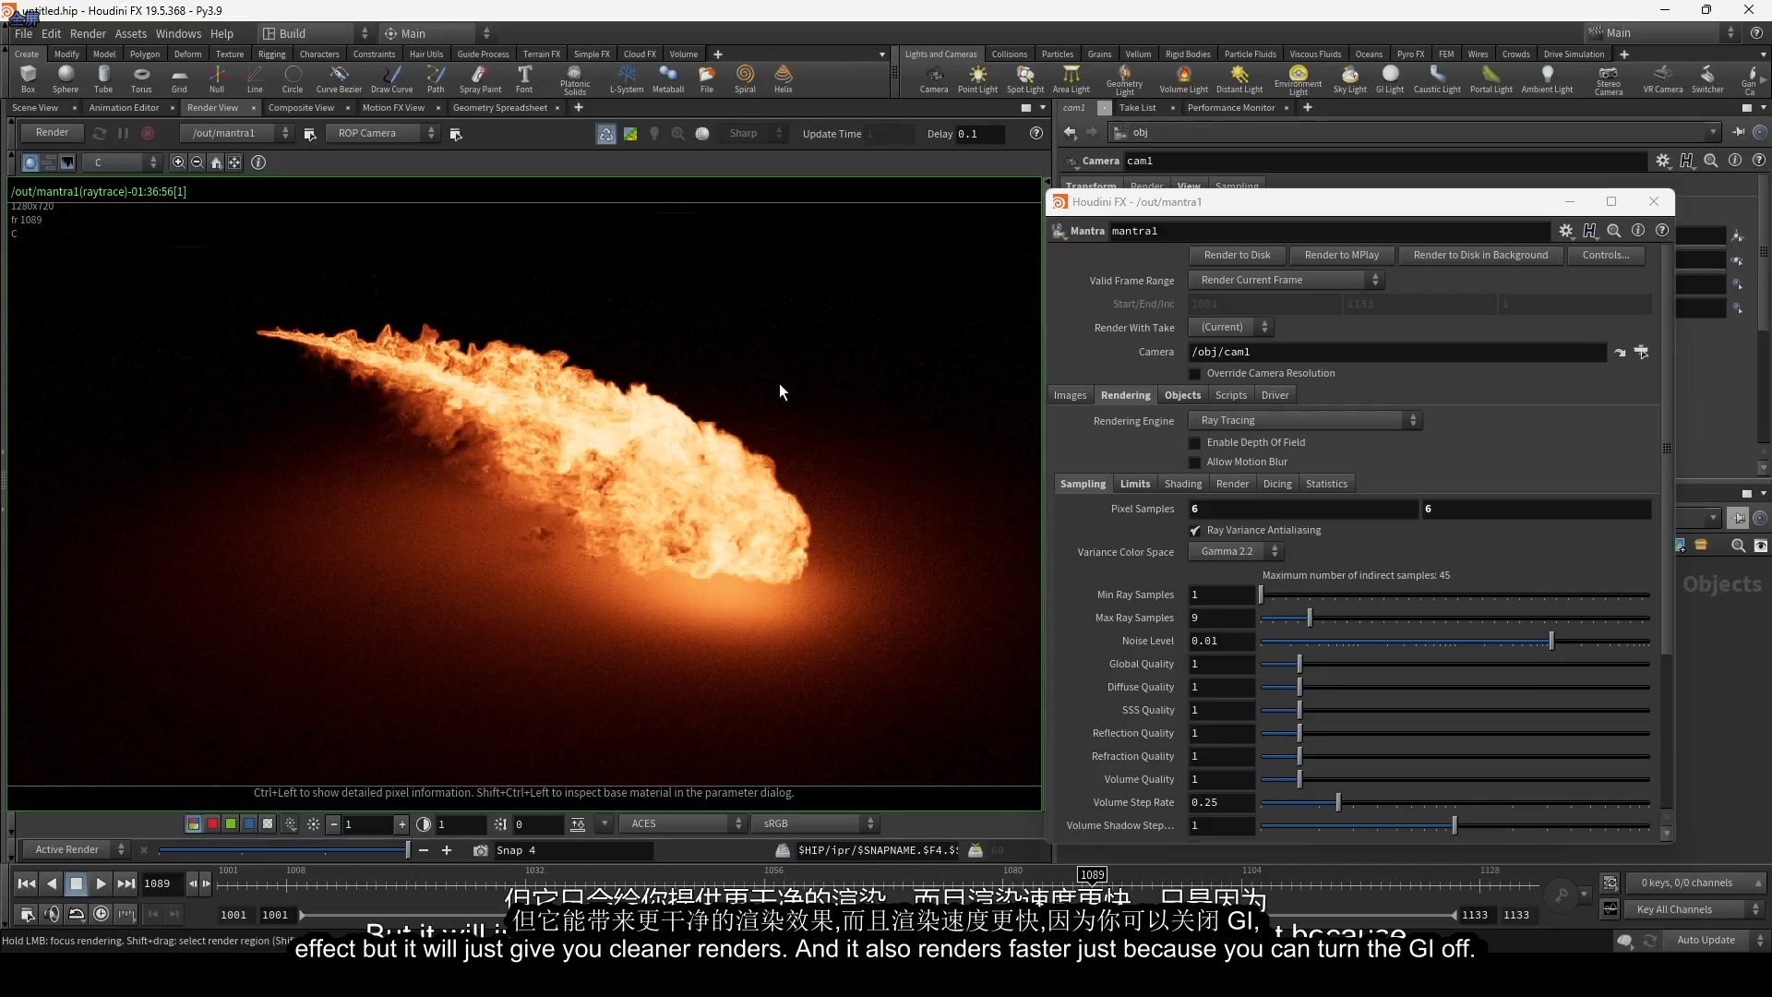Click the render view info icon
This screenshot has width=1772, height=997.
[258, 162]
